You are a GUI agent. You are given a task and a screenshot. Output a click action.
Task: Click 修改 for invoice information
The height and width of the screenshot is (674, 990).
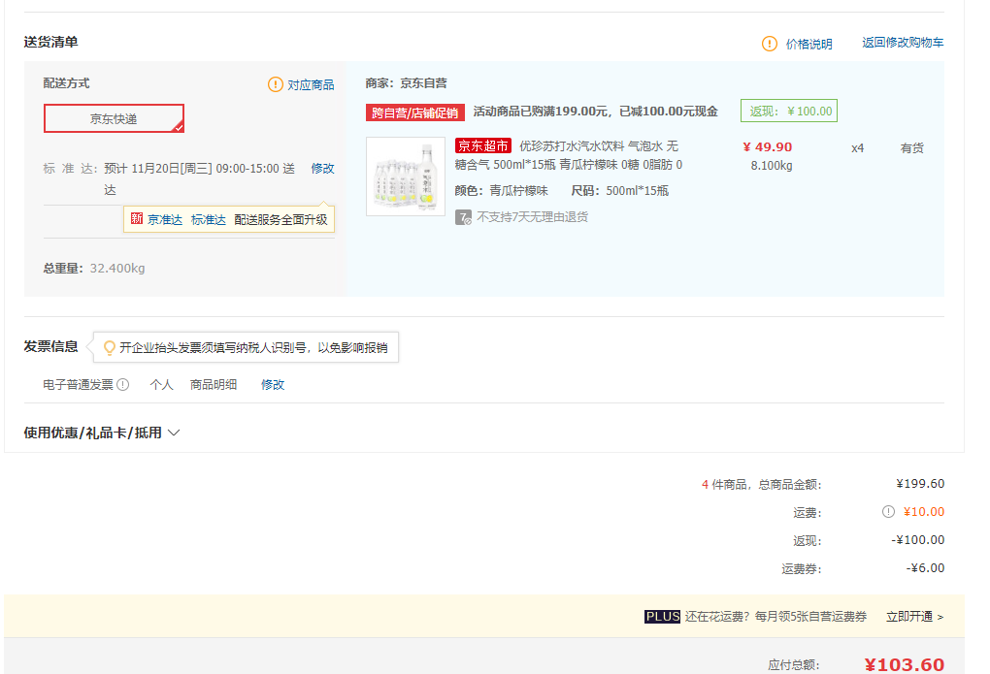(x=273, y=384)
